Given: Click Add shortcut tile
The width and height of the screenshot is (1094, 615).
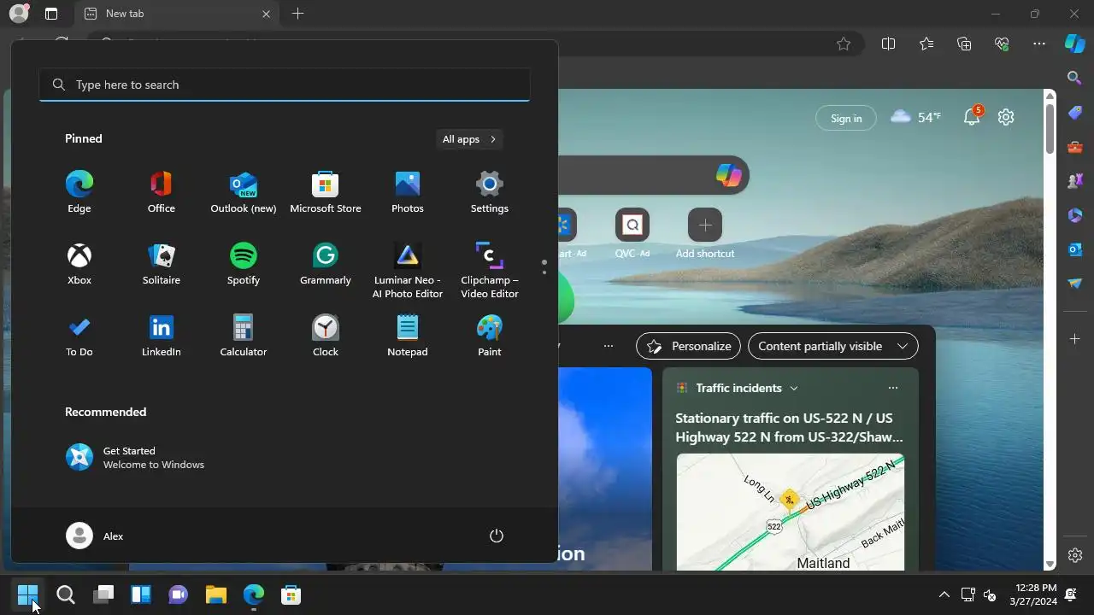Looking at the screenshot, I should 705,232.
